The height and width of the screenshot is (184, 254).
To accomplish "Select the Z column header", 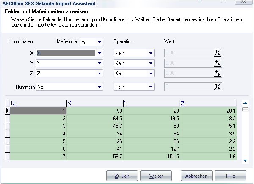I will [208, 103].
